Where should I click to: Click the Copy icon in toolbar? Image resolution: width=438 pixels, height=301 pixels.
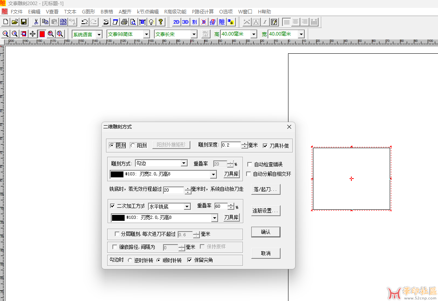pyautogui.click(x=45, y=22)
